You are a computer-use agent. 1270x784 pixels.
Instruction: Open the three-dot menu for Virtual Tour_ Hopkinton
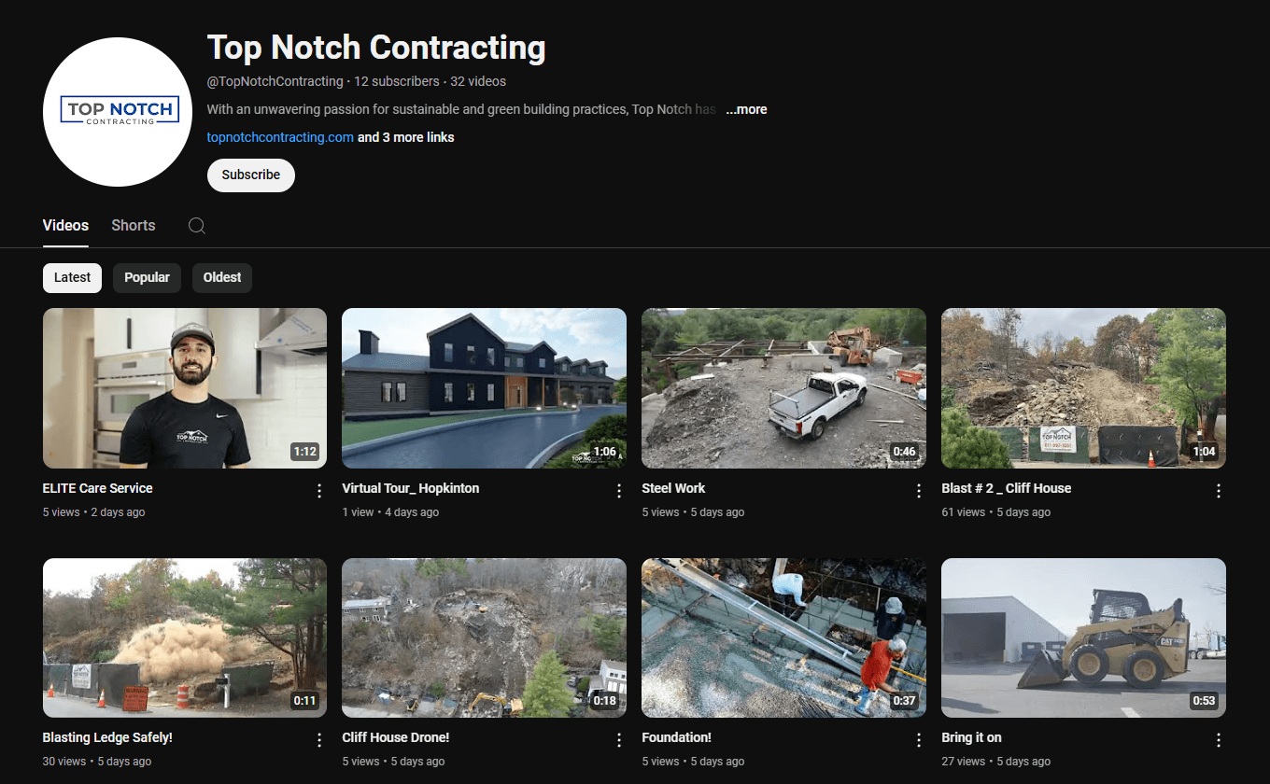(x=619, y=491)
